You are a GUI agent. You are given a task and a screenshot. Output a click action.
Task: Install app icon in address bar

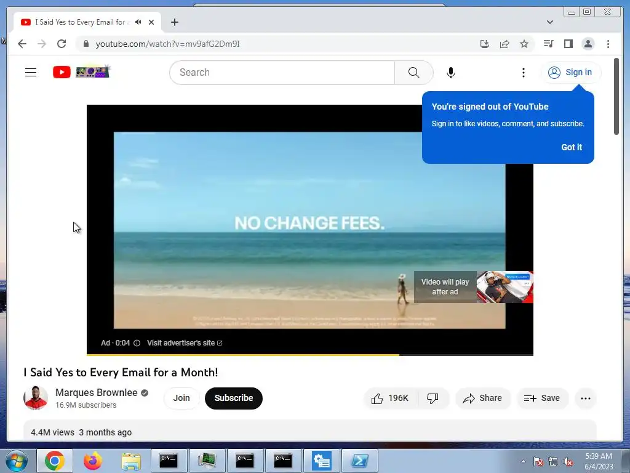(x=485, y=44)
